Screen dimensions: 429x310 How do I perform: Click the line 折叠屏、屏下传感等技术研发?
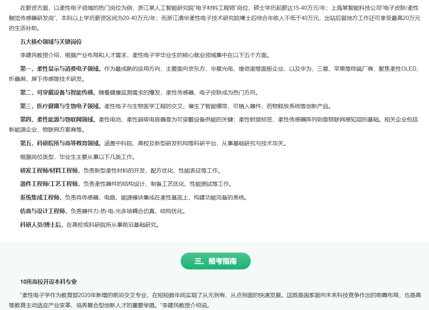pyautogui.click(x=47, y=79)
